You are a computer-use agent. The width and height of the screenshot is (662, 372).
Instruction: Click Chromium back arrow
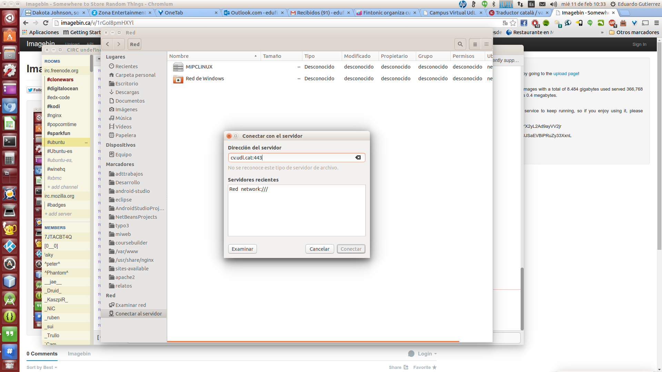click(x=26, y=23)
